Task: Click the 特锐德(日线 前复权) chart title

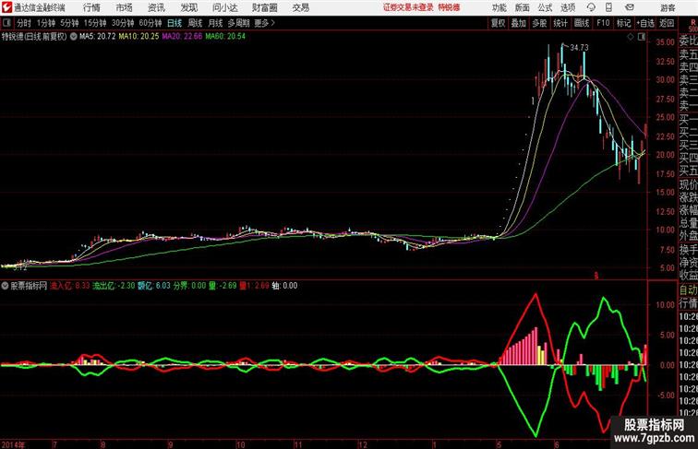Action: click(34, 37)
